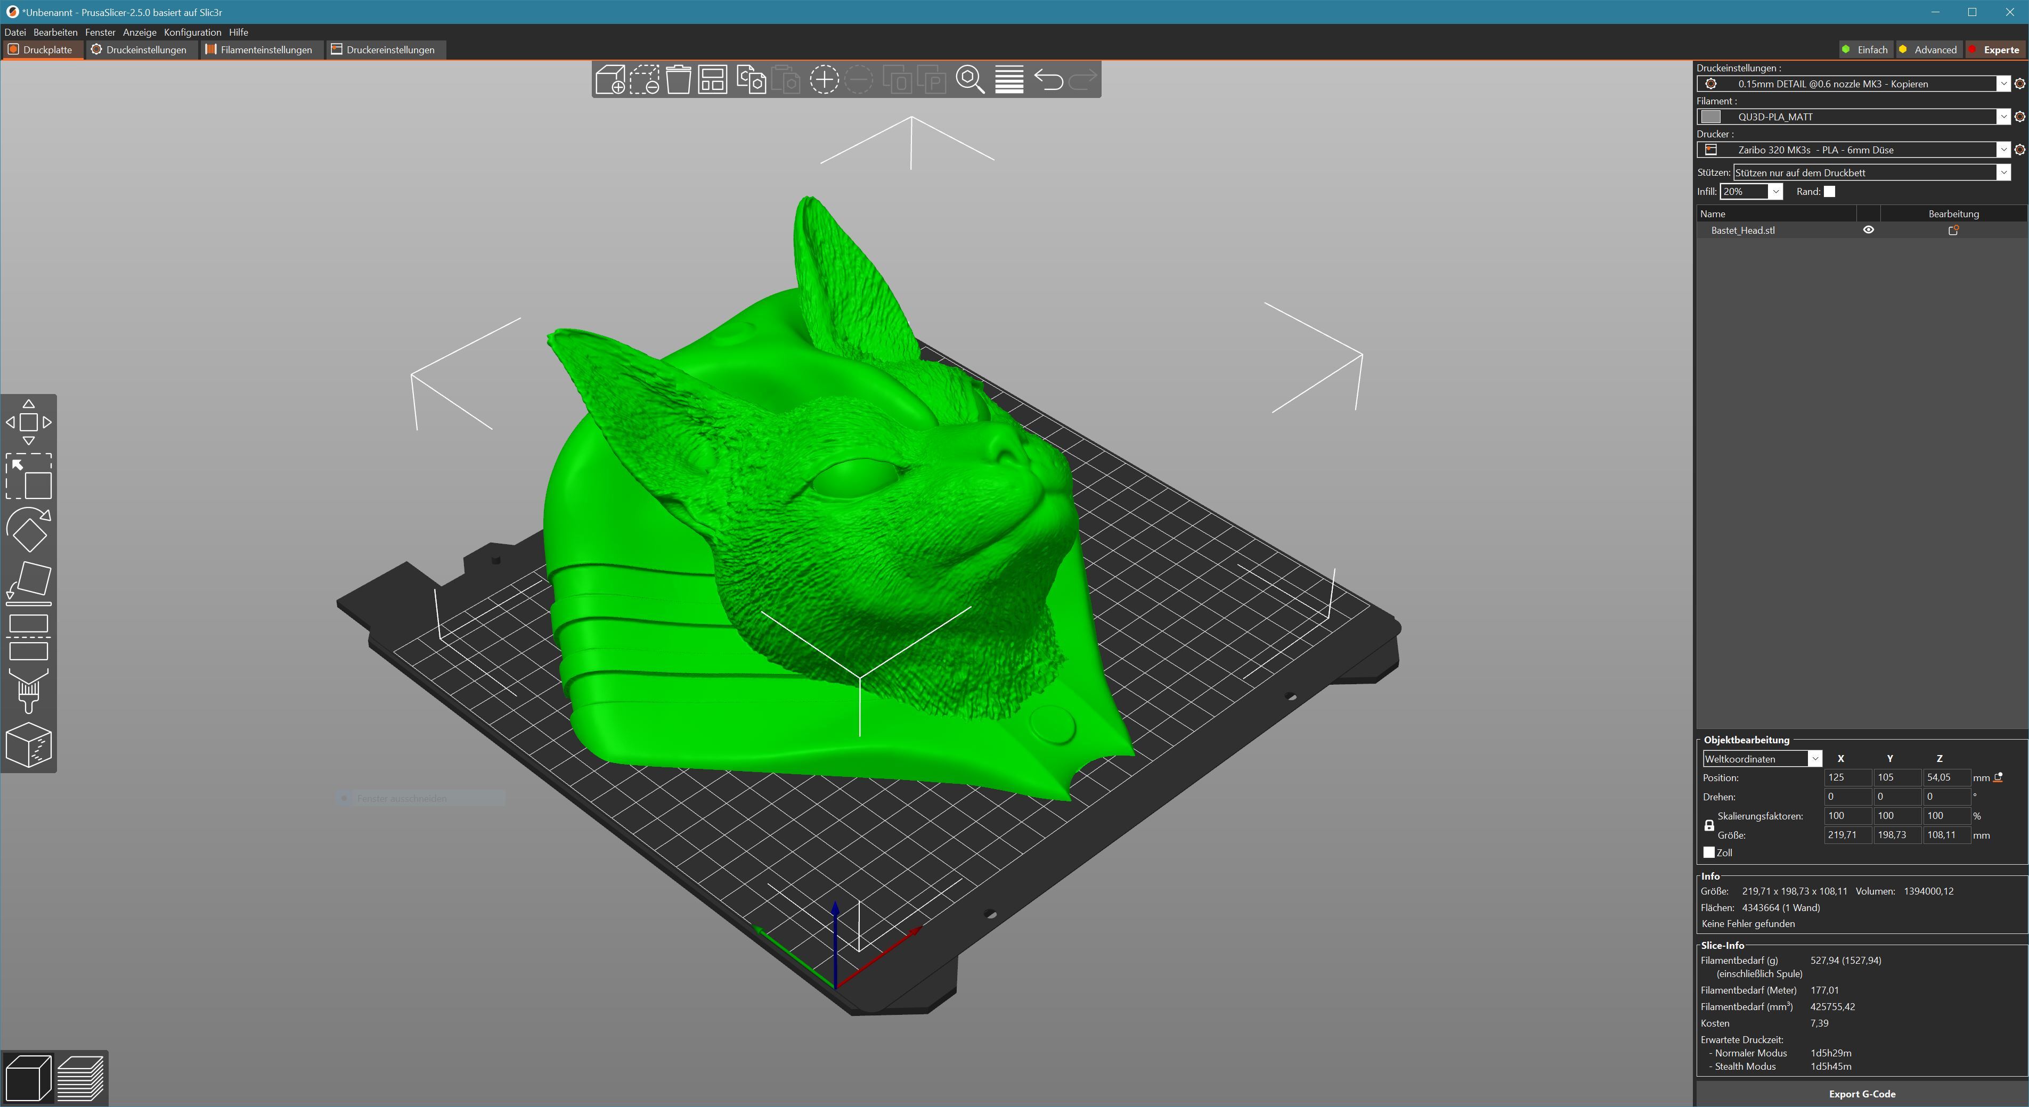Check the Zoll units checkbox

coord(1708,852)
